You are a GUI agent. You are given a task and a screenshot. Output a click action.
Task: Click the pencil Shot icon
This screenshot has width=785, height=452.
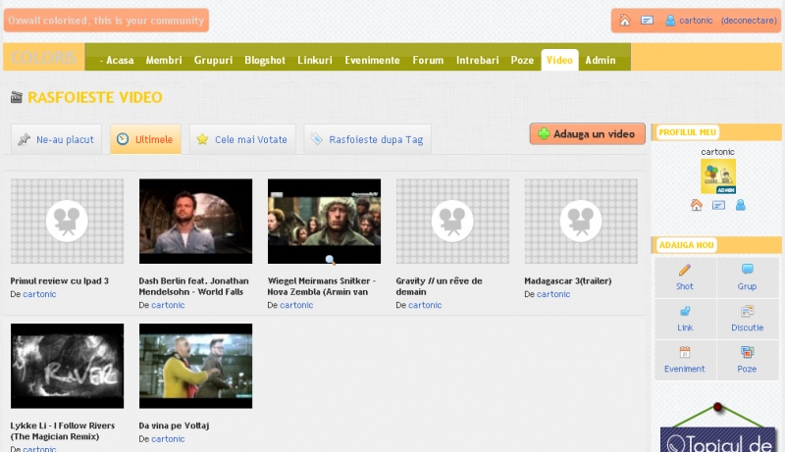click(x=684, y=270)
